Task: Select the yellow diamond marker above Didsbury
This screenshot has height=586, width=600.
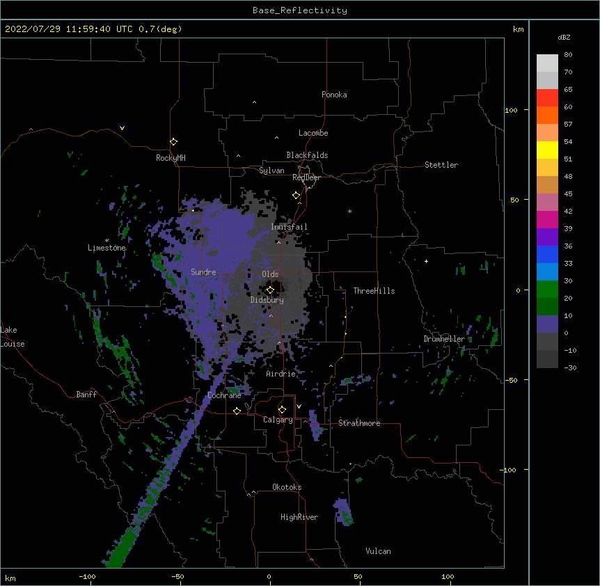Action: tap(270, 290)
